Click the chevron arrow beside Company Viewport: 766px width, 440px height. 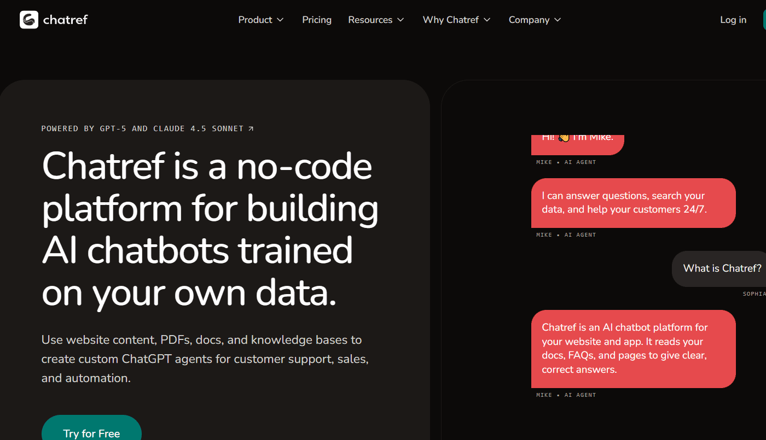558,20
